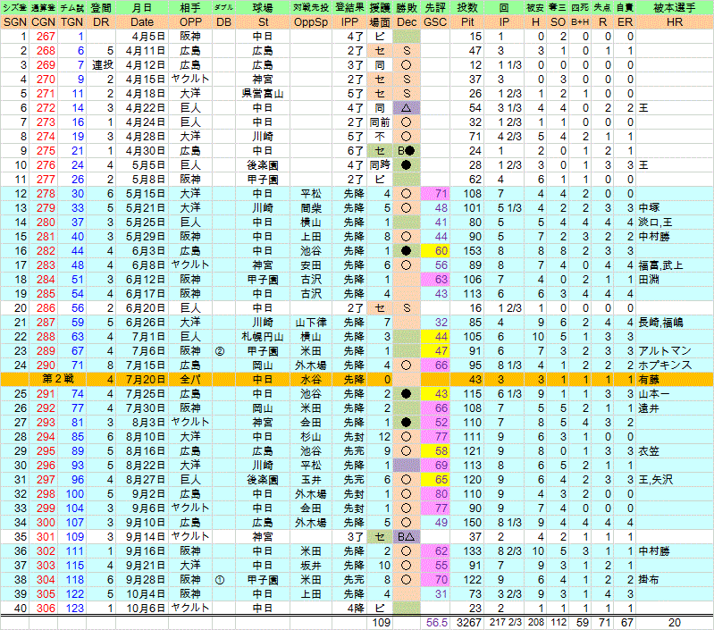Select the stadium cell 札幌円山

pyautogui.click(x=263, y=337)
